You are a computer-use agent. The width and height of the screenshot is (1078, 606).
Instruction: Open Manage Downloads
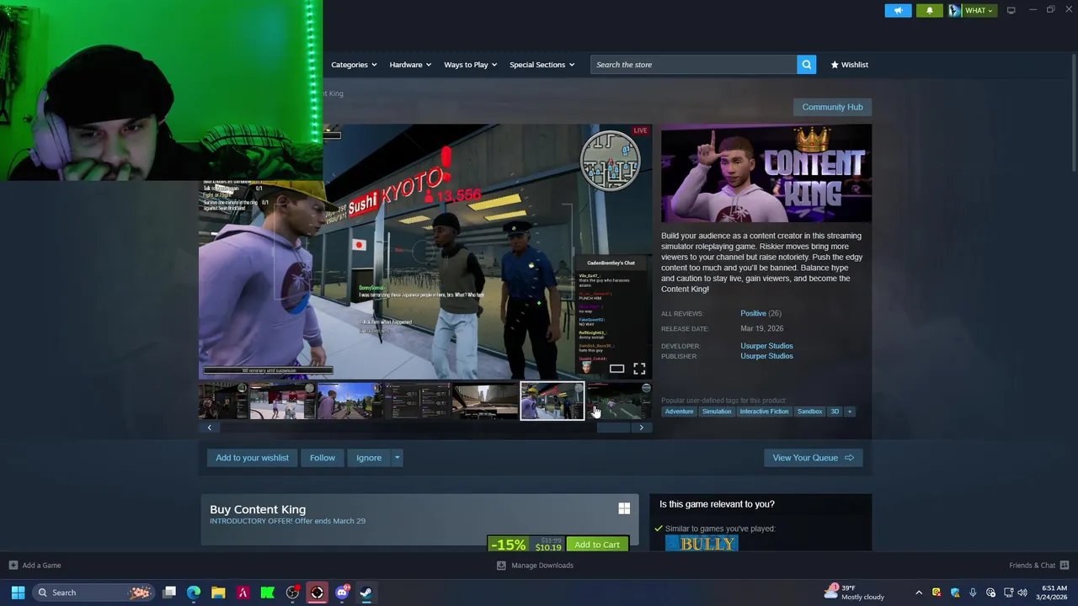[535, 566]
